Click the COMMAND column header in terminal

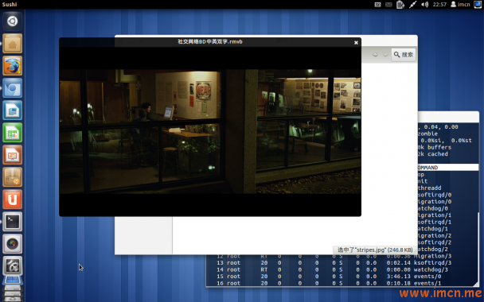pos(427,168)
